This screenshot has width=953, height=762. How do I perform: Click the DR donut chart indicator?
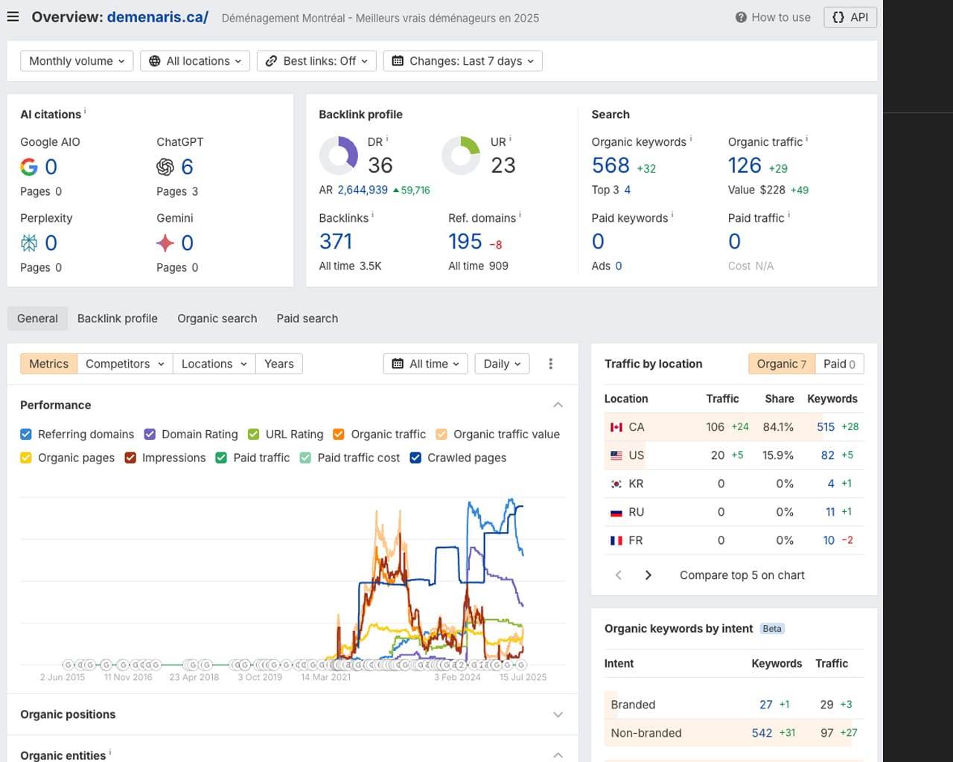click(339, 156)
